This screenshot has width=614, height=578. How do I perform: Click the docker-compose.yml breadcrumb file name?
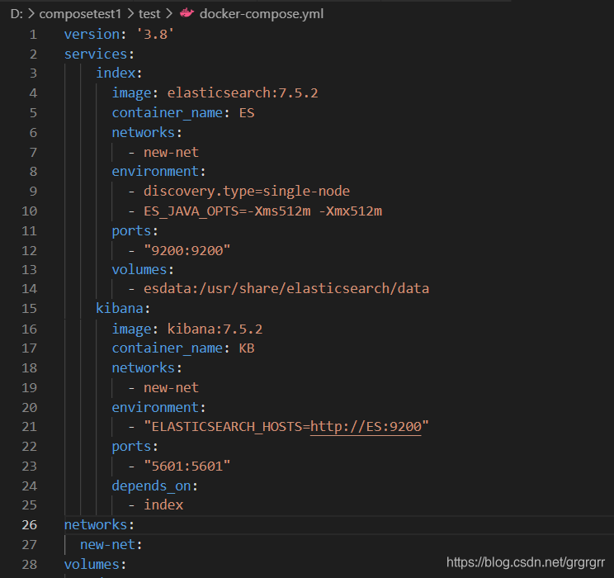[x=262, y=14]
